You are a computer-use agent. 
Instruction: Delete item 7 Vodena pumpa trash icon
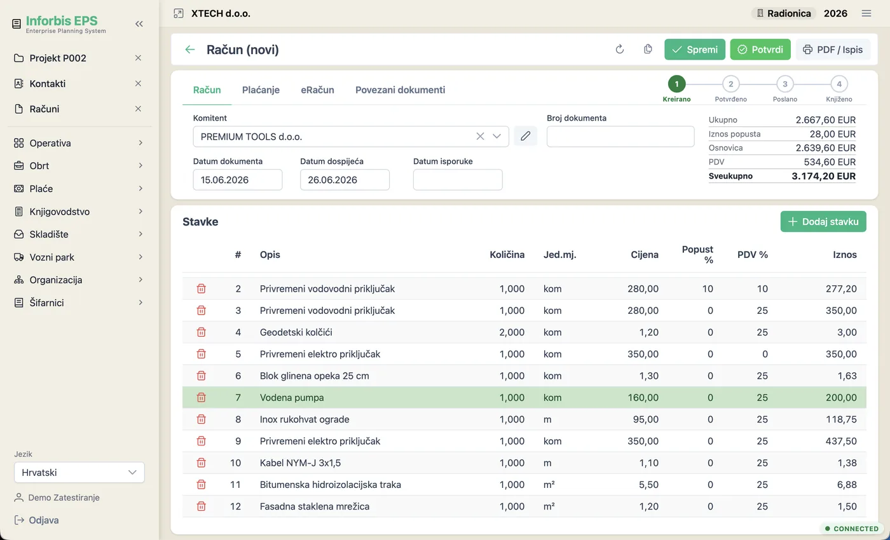click(202, 398)
